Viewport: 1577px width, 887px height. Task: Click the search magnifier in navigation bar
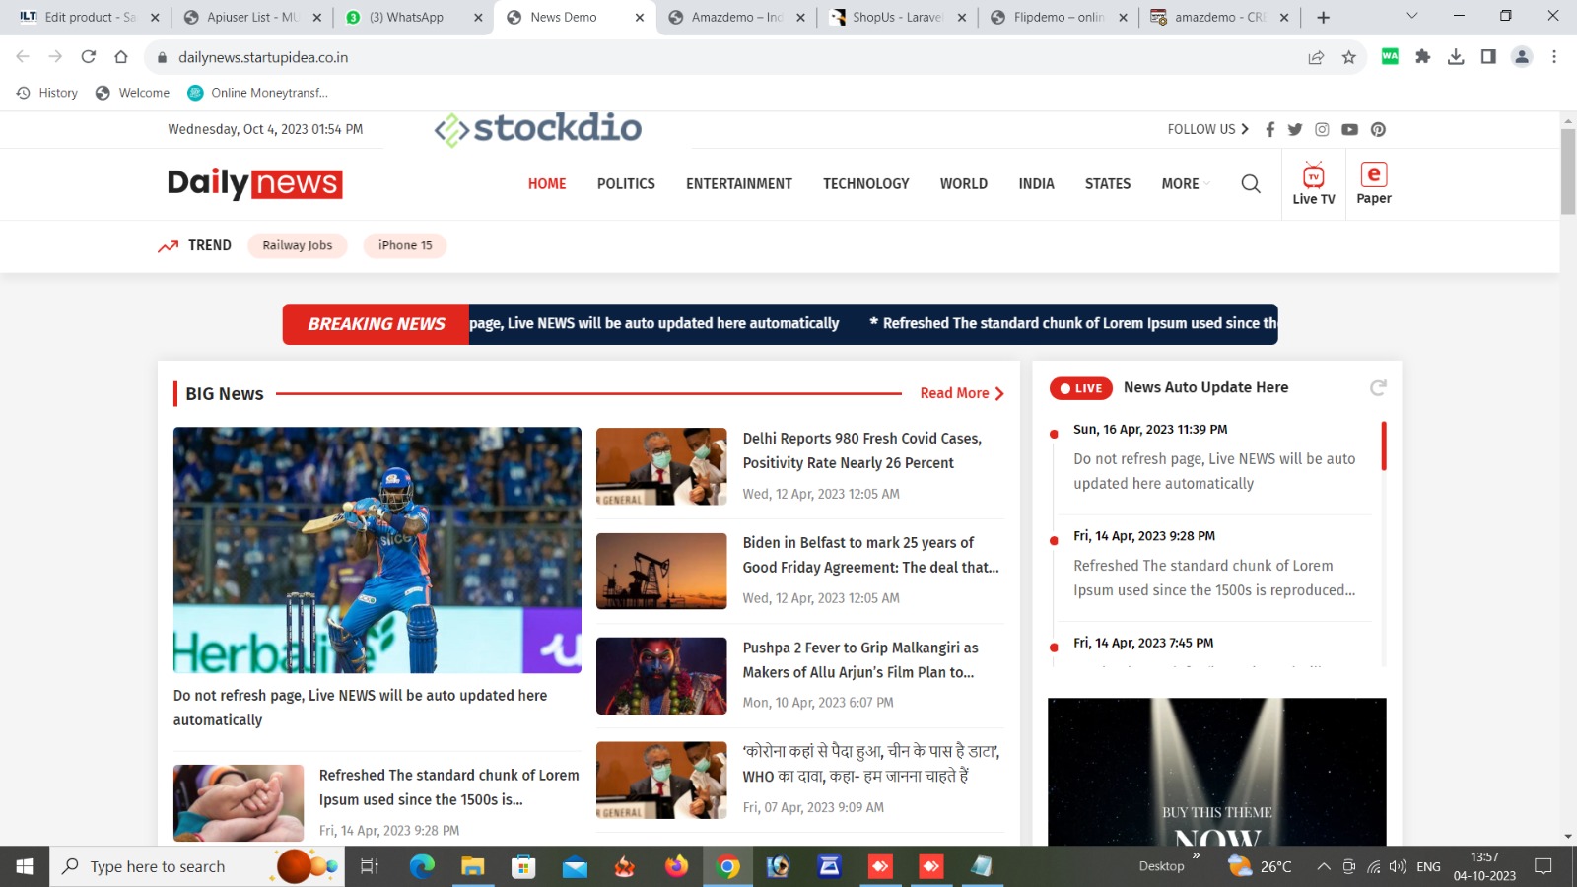[x=1251, y=184]
